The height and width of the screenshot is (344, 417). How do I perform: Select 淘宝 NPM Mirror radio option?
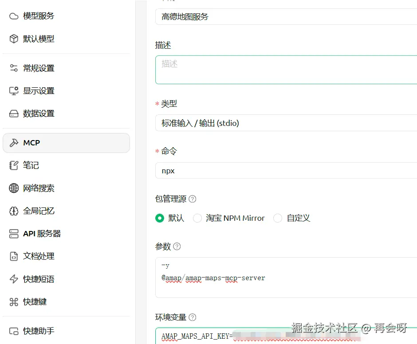(197, 218)
